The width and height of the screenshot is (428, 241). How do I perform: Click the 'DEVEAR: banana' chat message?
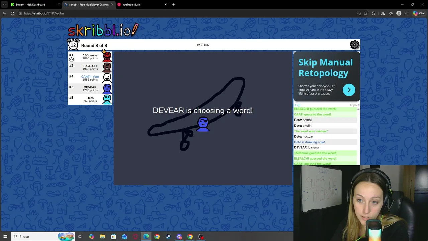click(306, 147)
